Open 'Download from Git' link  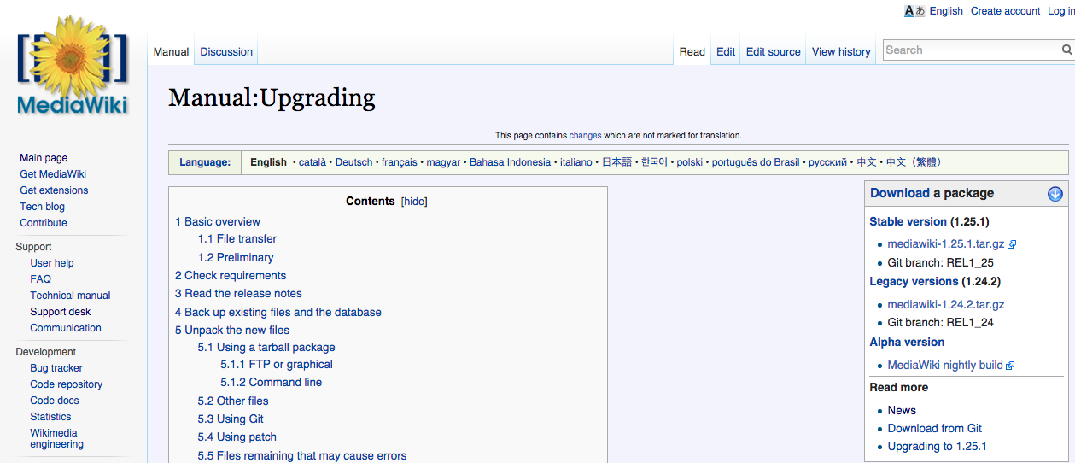935,429
